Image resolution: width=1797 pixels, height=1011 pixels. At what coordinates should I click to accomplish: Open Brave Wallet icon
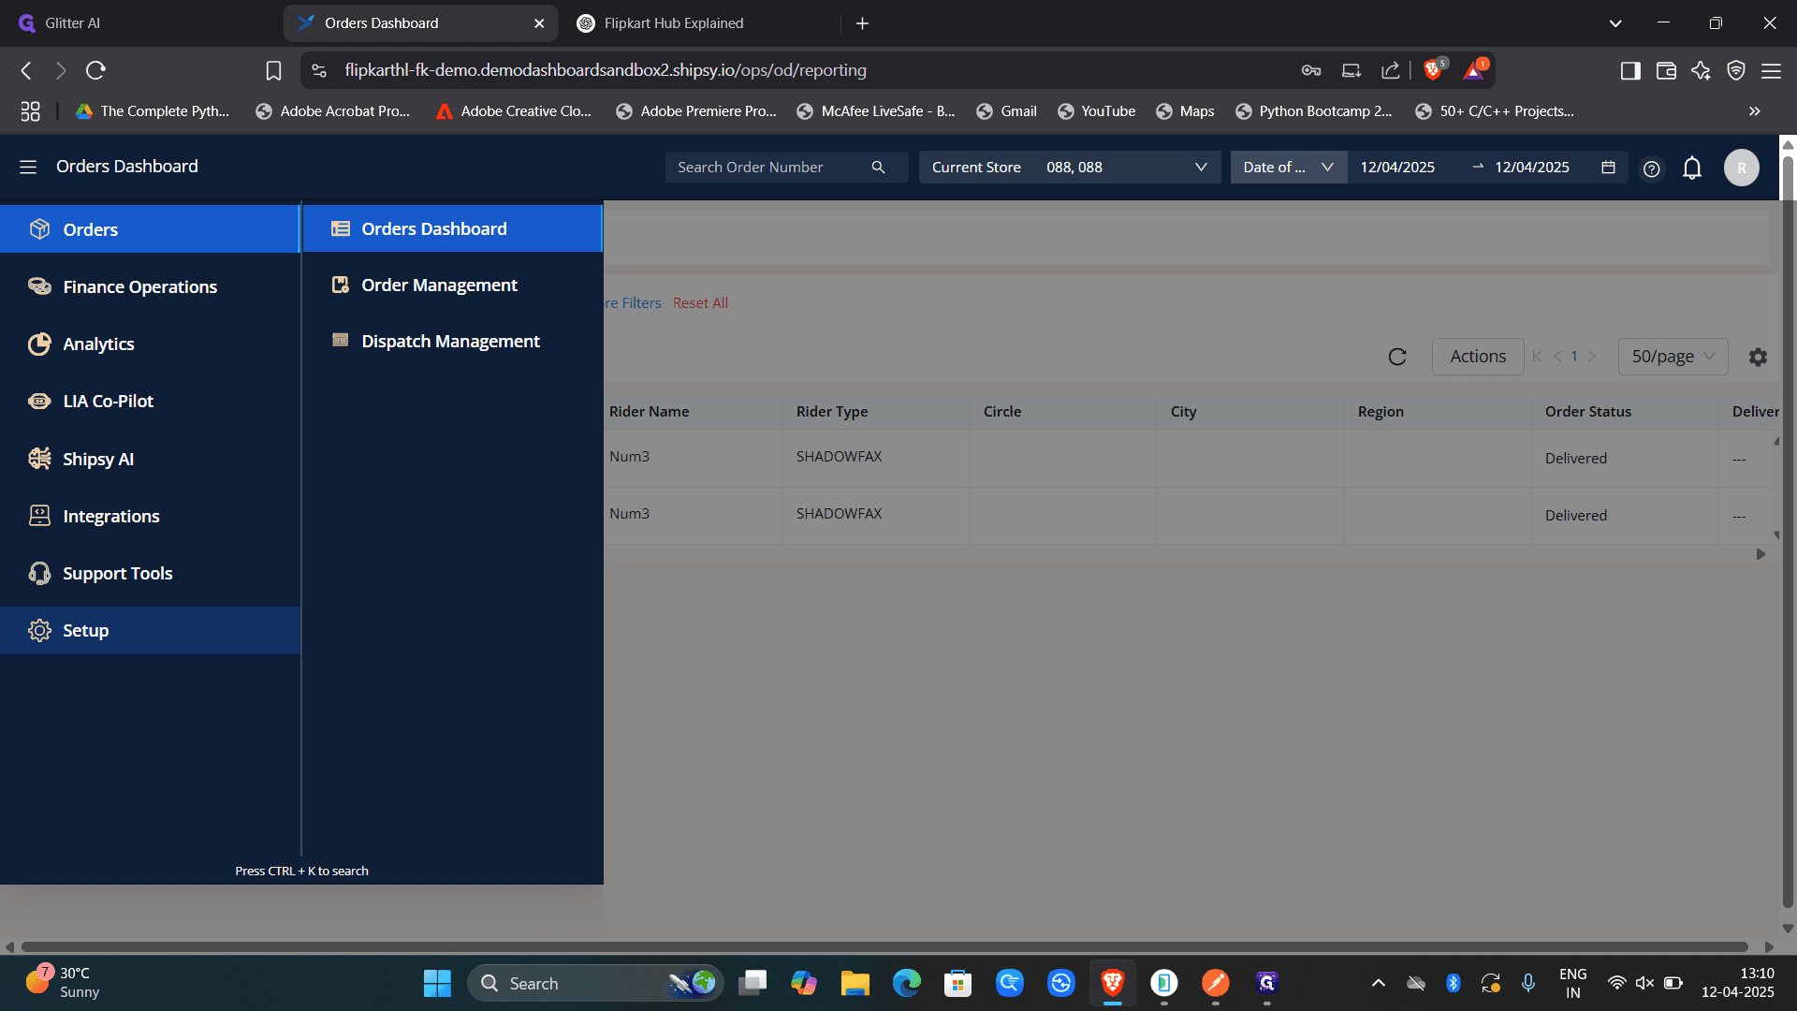pyautogui.click(x=1666, y=70)
